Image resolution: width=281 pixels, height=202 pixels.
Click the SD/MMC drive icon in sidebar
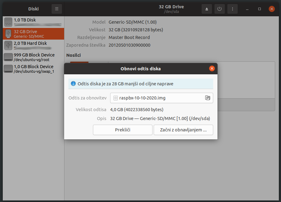8,34
